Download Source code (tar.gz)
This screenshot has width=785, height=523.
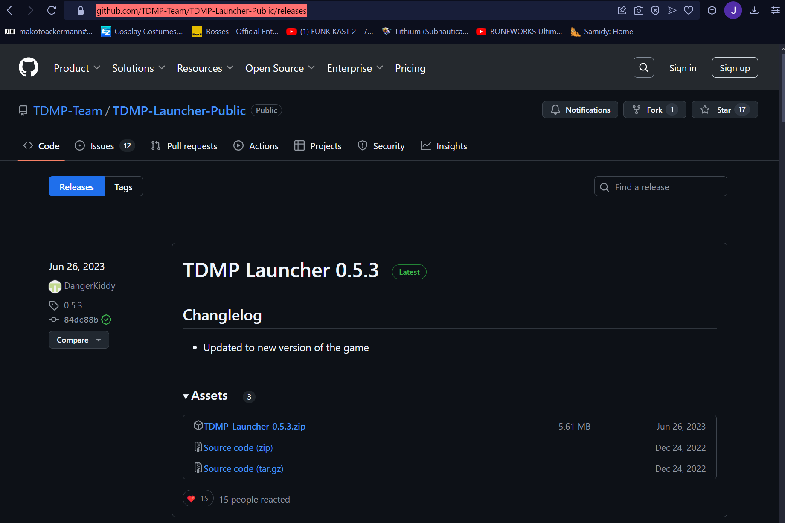point(243,468)
